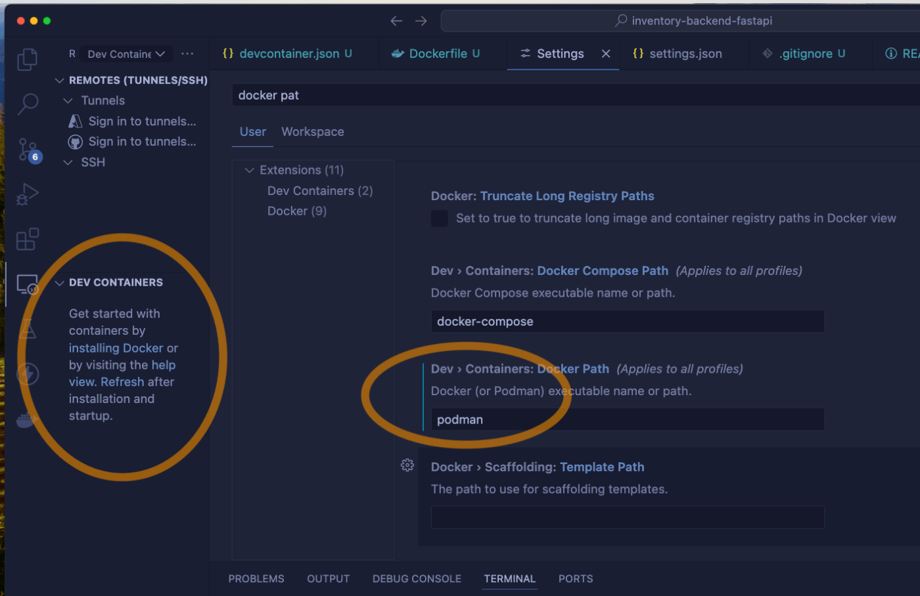Open the Terminal panel tab
This screenshot has height=596, width=920.
510,579
